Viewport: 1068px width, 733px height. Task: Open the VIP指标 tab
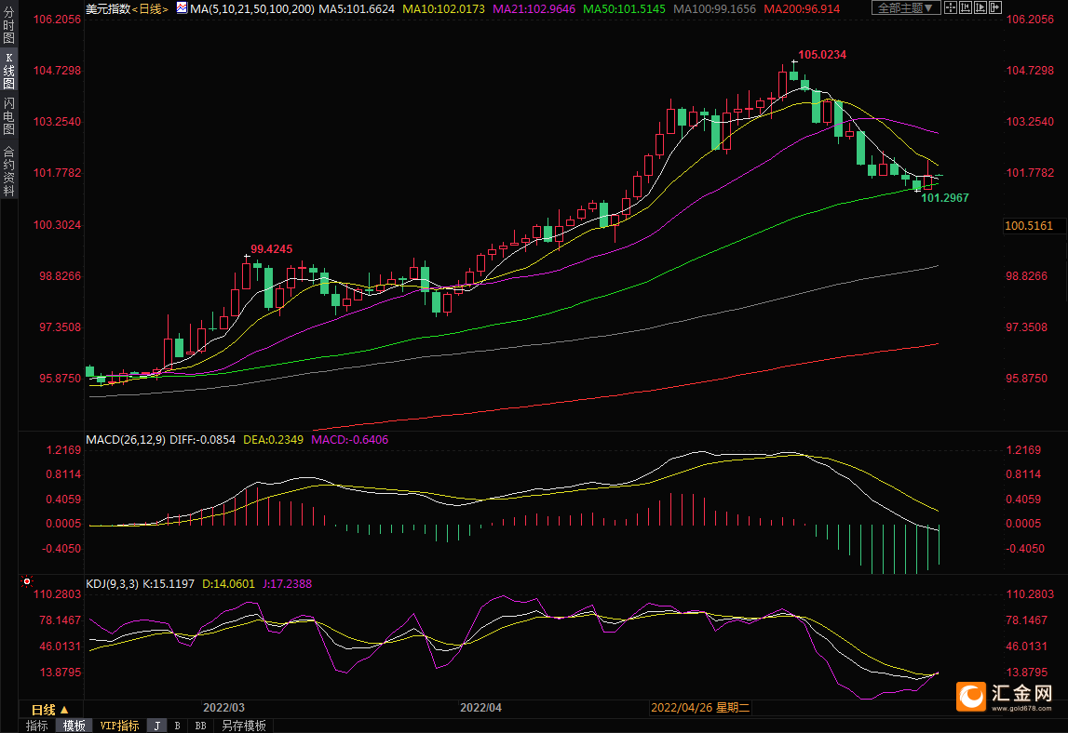(119, 726)
